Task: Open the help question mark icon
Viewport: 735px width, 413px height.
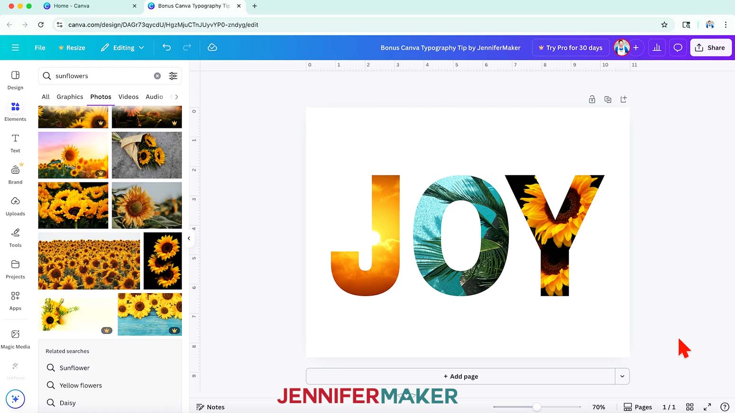Action: point(725,407)
